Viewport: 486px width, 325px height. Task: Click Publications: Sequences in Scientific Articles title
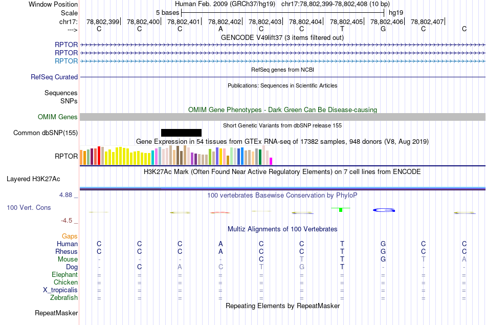coord(282,85)
